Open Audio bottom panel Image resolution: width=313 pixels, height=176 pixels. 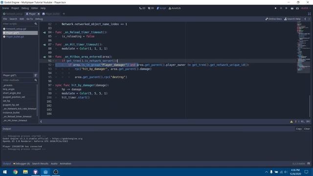[54, 164]
